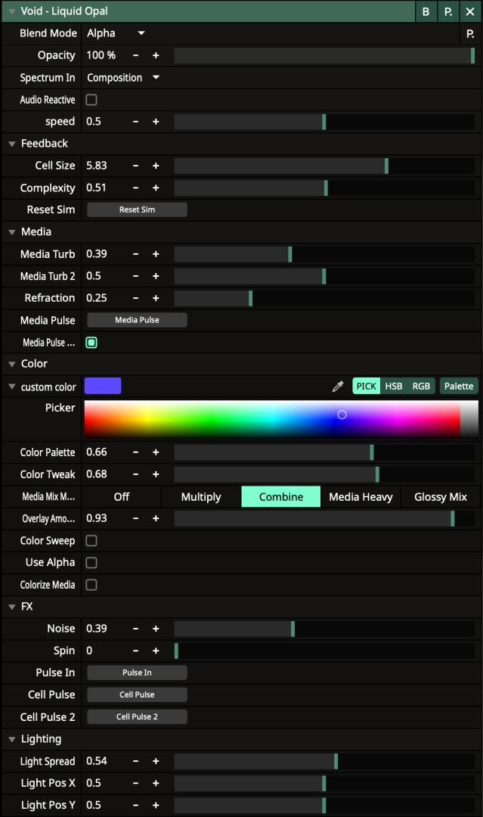Screen dimensions: 483x817
Task: Increase Light Spread with plus button
Action: [x=156, y=761]
